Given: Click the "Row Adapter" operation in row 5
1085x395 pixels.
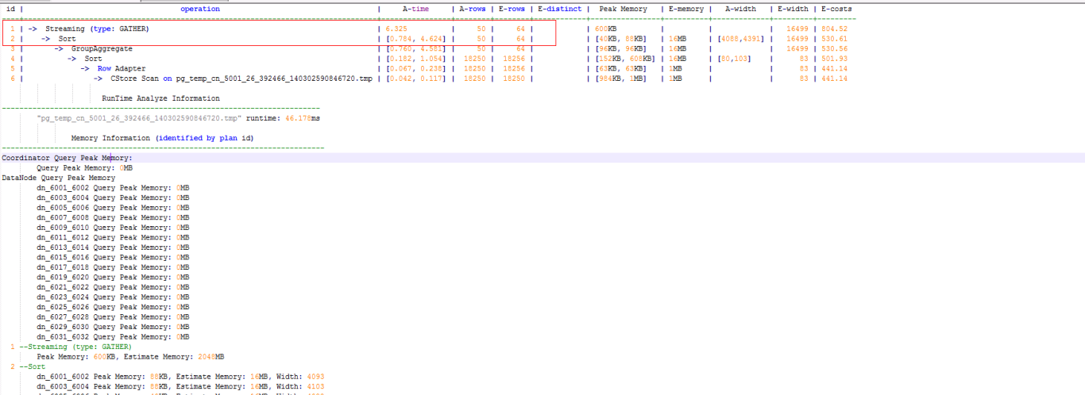Looking at the screenshot, I should [122, 68].
